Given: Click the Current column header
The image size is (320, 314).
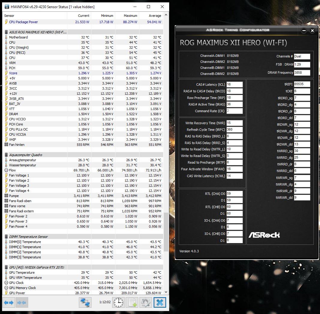Looking at the screenshot, I should 79,16.
